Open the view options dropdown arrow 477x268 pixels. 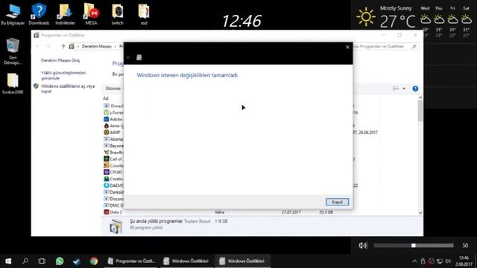404,89
